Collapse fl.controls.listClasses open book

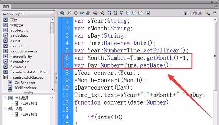click(5, 77)
